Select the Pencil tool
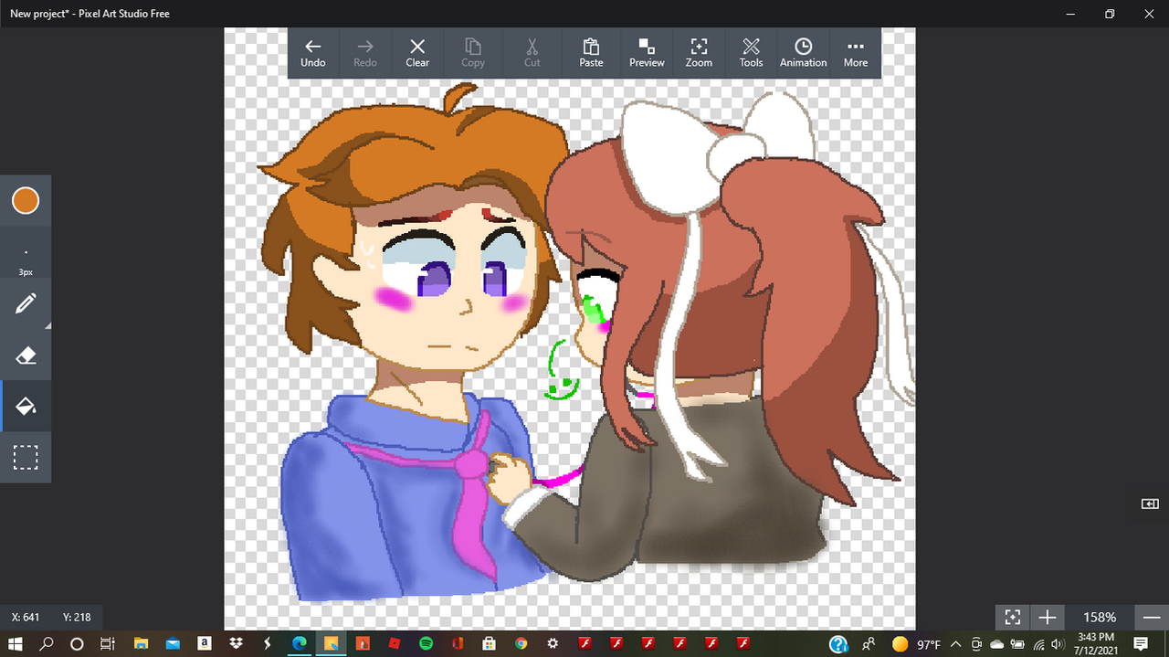This screenshot has height=657, width=1169. pos(26,304)
